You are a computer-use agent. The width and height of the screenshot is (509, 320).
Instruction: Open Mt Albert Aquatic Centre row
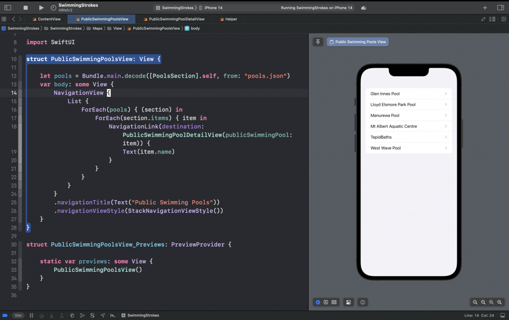tap(409, 126)
